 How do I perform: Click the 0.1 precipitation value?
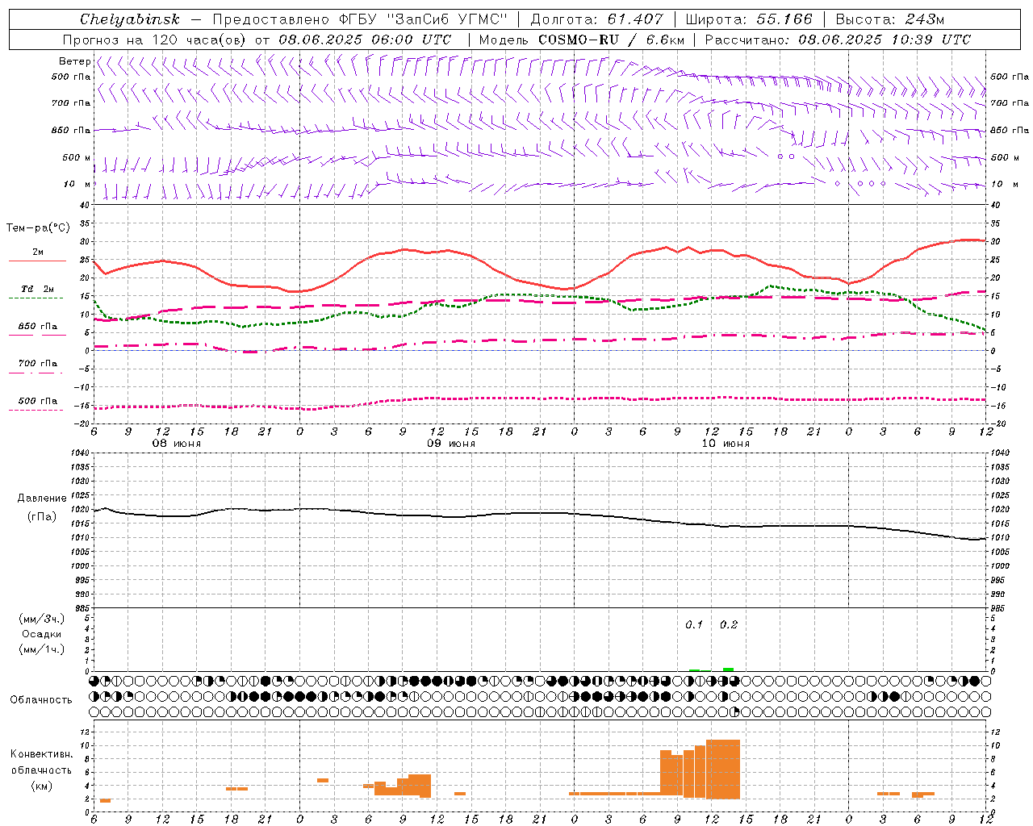(x=694, y=624)
